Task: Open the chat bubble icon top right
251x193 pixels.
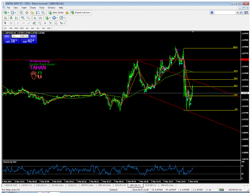Action: point(246,12)
